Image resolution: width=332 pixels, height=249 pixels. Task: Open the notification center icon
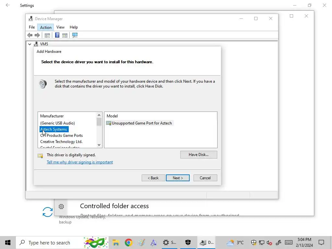pos(321,243)
